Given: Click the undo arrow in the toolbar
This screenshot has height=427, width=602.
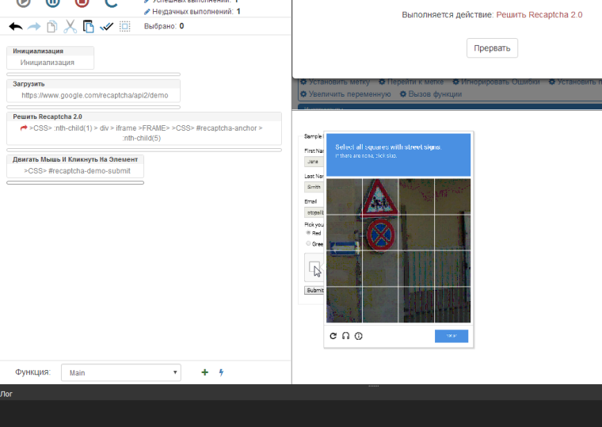Looking at the screenshot, I should 16,26.
